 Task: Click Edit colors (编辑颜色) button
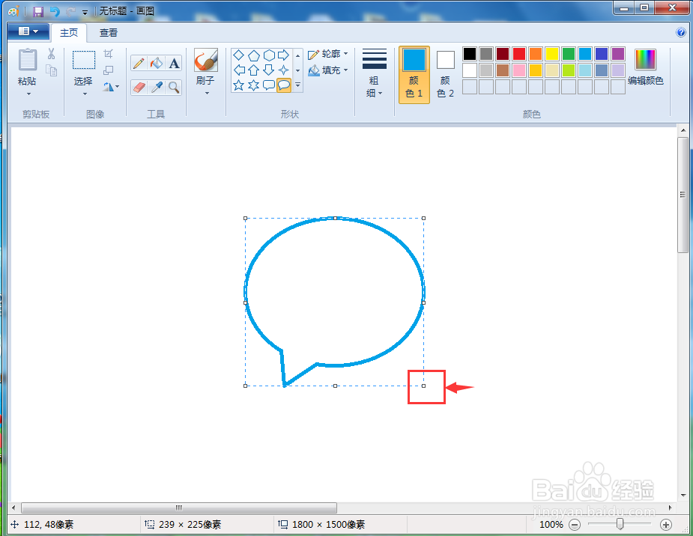click(645, 67)
